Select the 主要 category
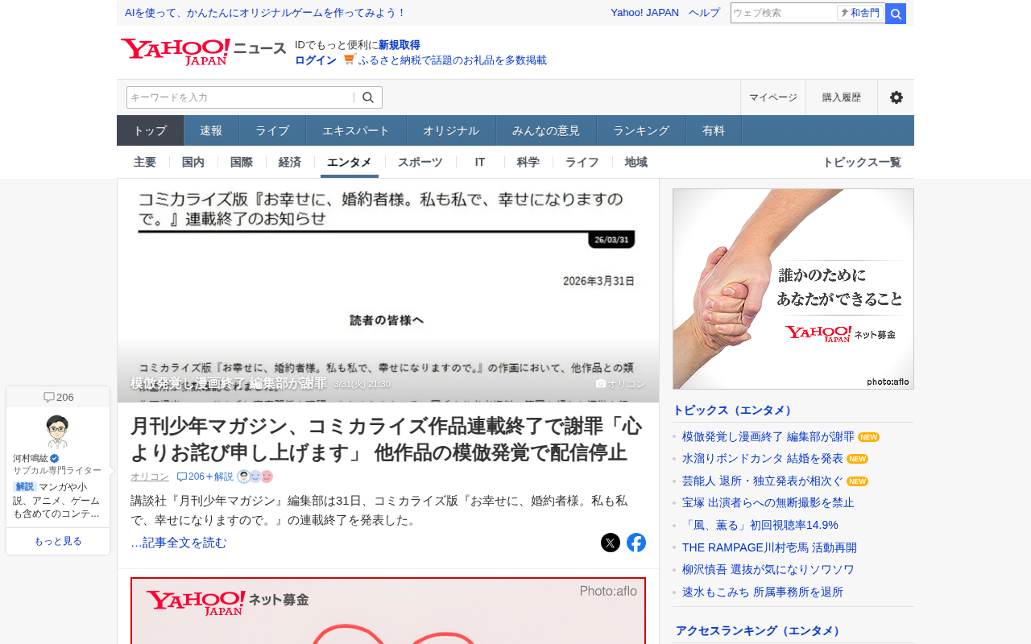Image resolution: width=1031 pixels, height=644 pixels. click(145, 162)
